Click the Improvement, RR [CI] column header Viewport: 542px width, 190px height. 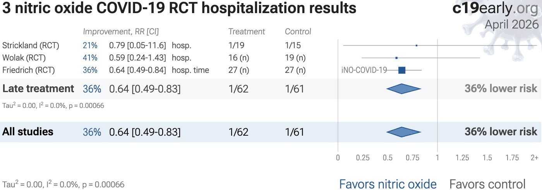pos(121,32)
